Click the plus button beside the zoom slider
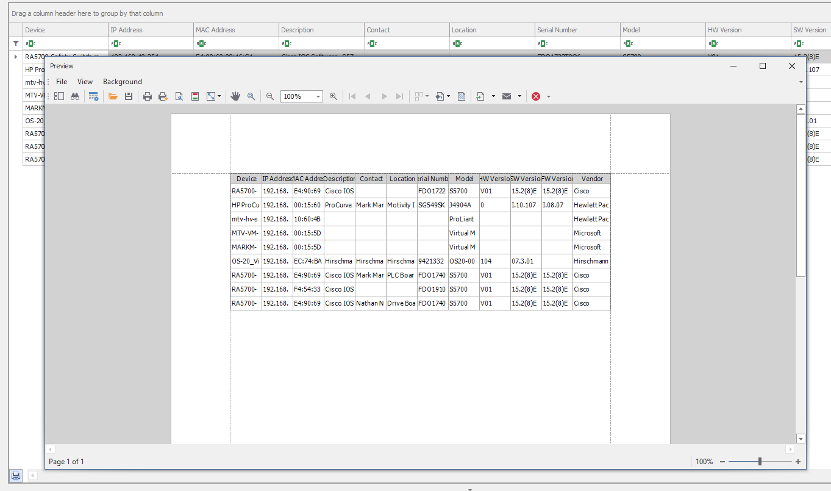Viewport: 831px width, 491px height. tap(798, 462)
